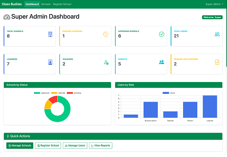Click the Pending Applications label

click(x=186, y=59)
